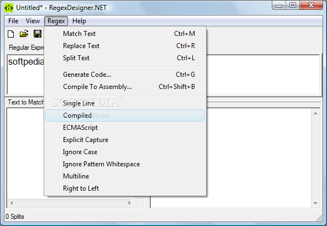Click the horizontal scrollbar right arrow

click(x=129, y=203)
